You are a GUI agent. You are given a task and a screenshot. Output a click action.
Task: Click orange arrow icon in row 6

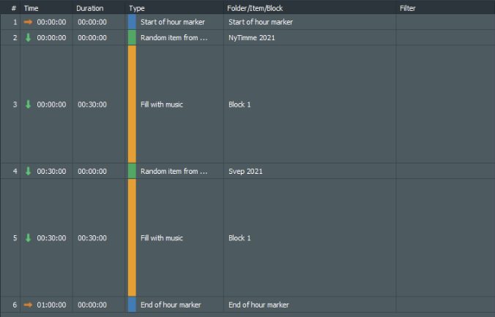[x=29, y=305]
